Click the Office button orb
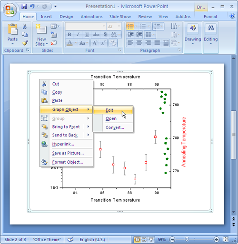This screenshot has width=238, height=244. point(10,10)
